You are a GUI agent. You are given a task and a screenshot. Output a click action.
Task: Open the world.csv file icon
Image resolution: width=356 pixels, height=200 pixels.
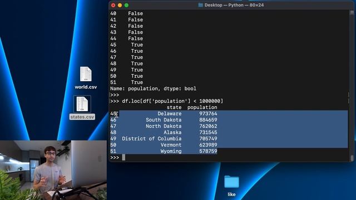(x=86, y=74)
